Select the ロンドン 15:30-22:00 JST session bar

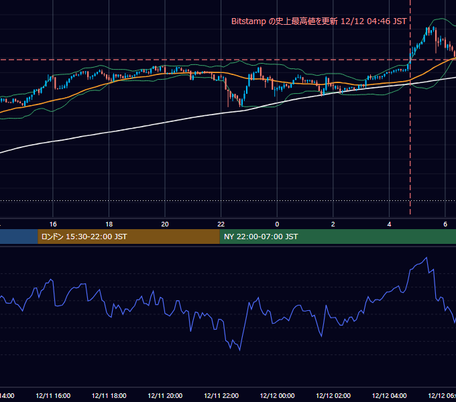click(x=129, y=237)
